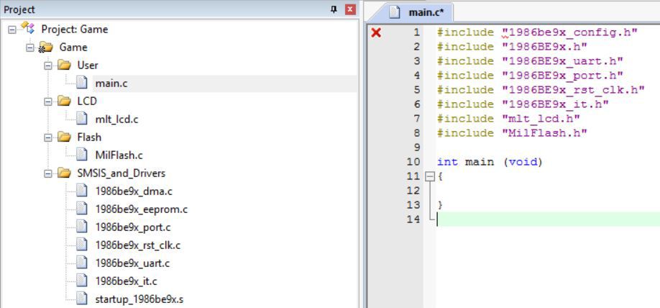Select 1986be9x_it.c file
Screen dimensions: 660x308
click(x=127, y=281)
